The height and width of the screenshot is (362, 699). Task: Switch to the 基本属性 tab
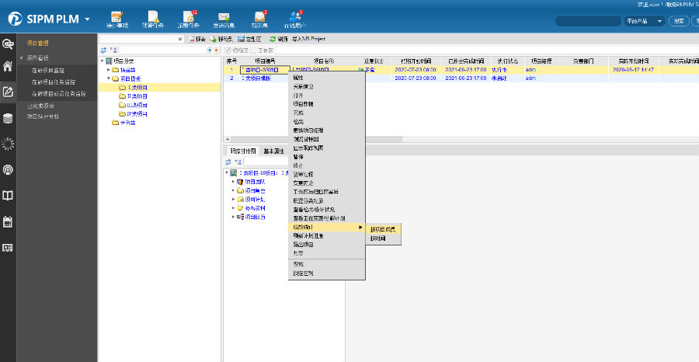[x=273, y=151]
